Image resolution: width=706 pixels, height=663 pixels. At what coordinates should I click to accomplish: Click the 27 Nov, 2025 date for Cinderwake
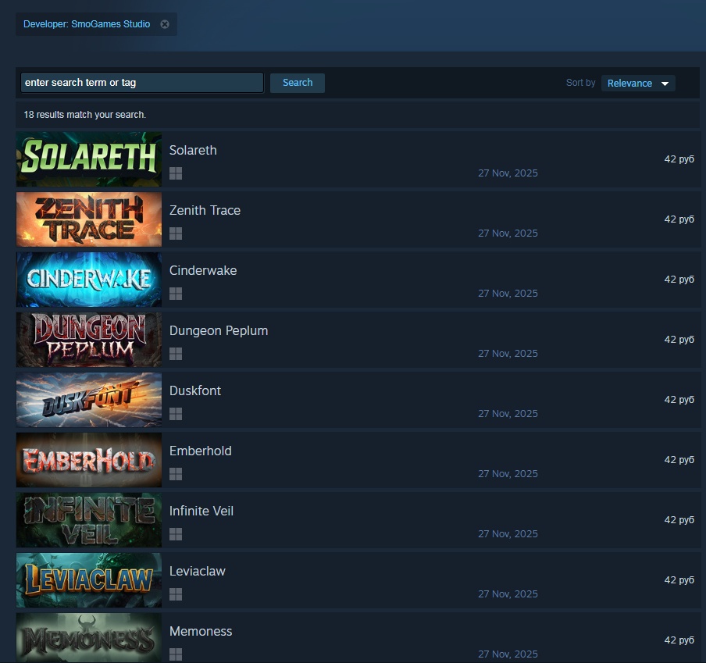point(508,294)
